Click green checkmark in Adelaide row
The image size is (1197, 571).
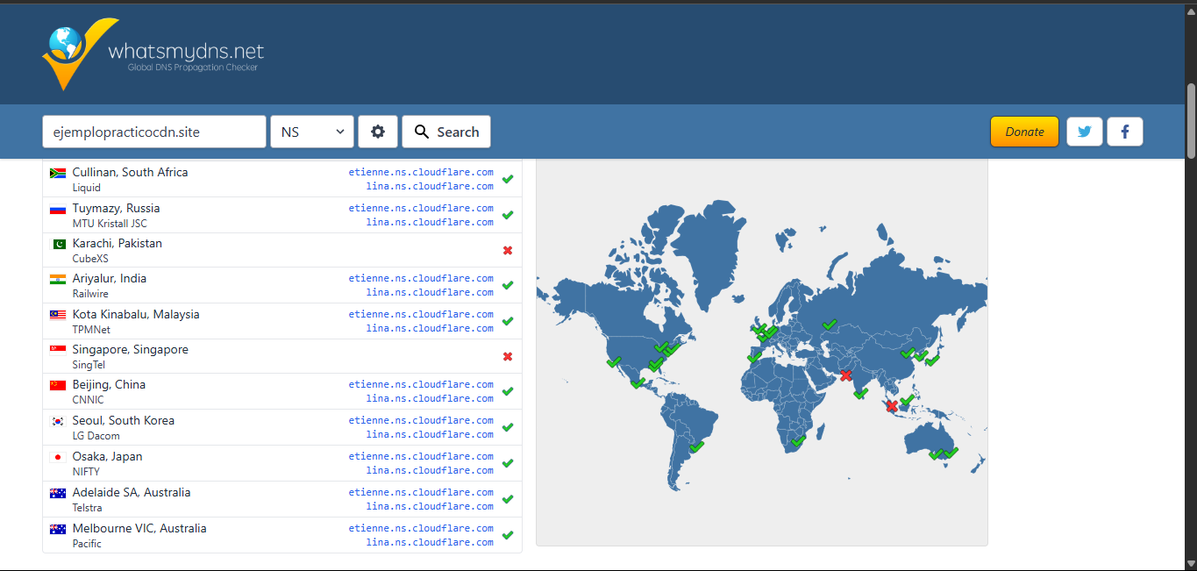tap(508, 499)
